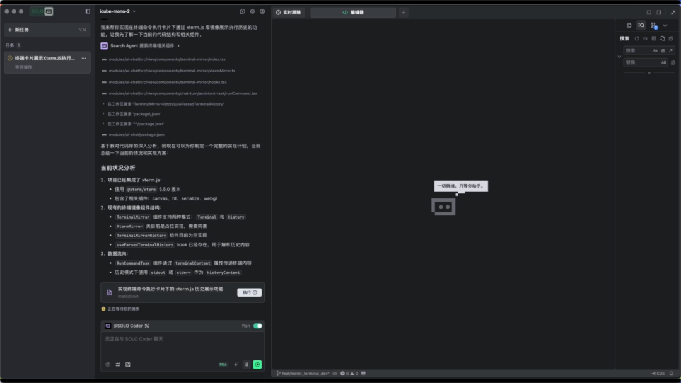Expand the '**/package.json' workspace search row

pyautogui.click(x=133, y=124)
